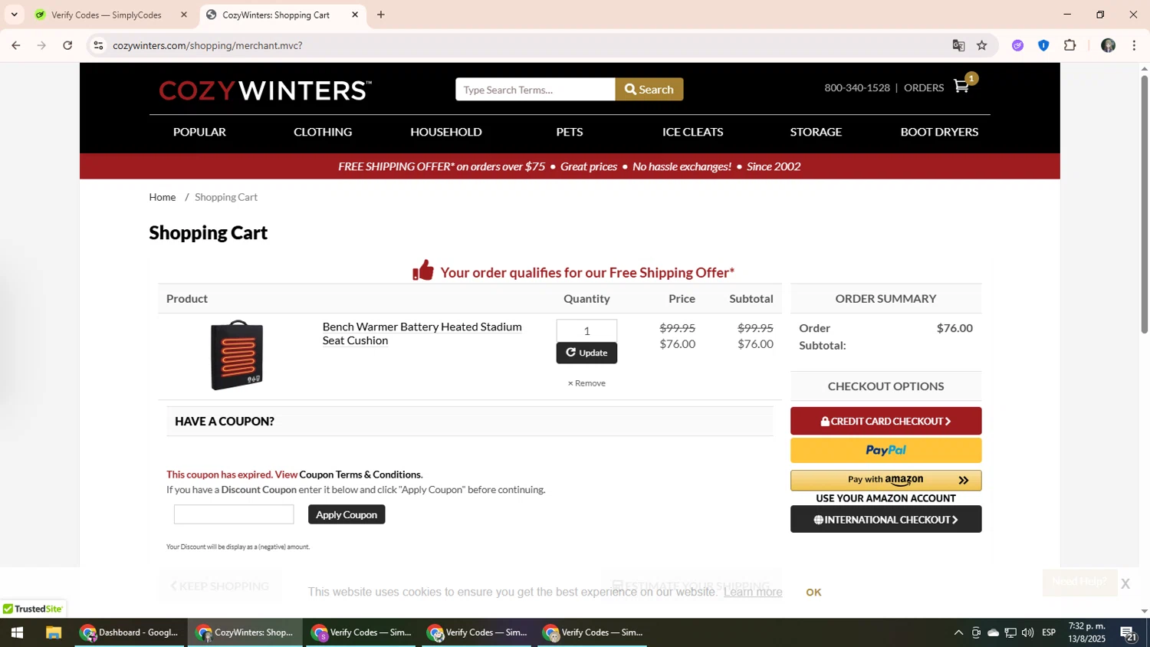This screenshot has height=647, width=1150.
Task: Click the TrustedSite badge
Action: click(x=33, y=609)
